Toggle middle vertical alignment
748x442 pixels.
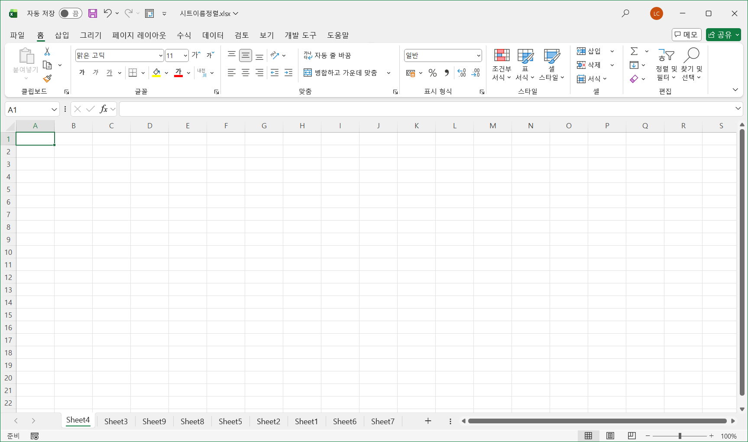click(246, 55)
